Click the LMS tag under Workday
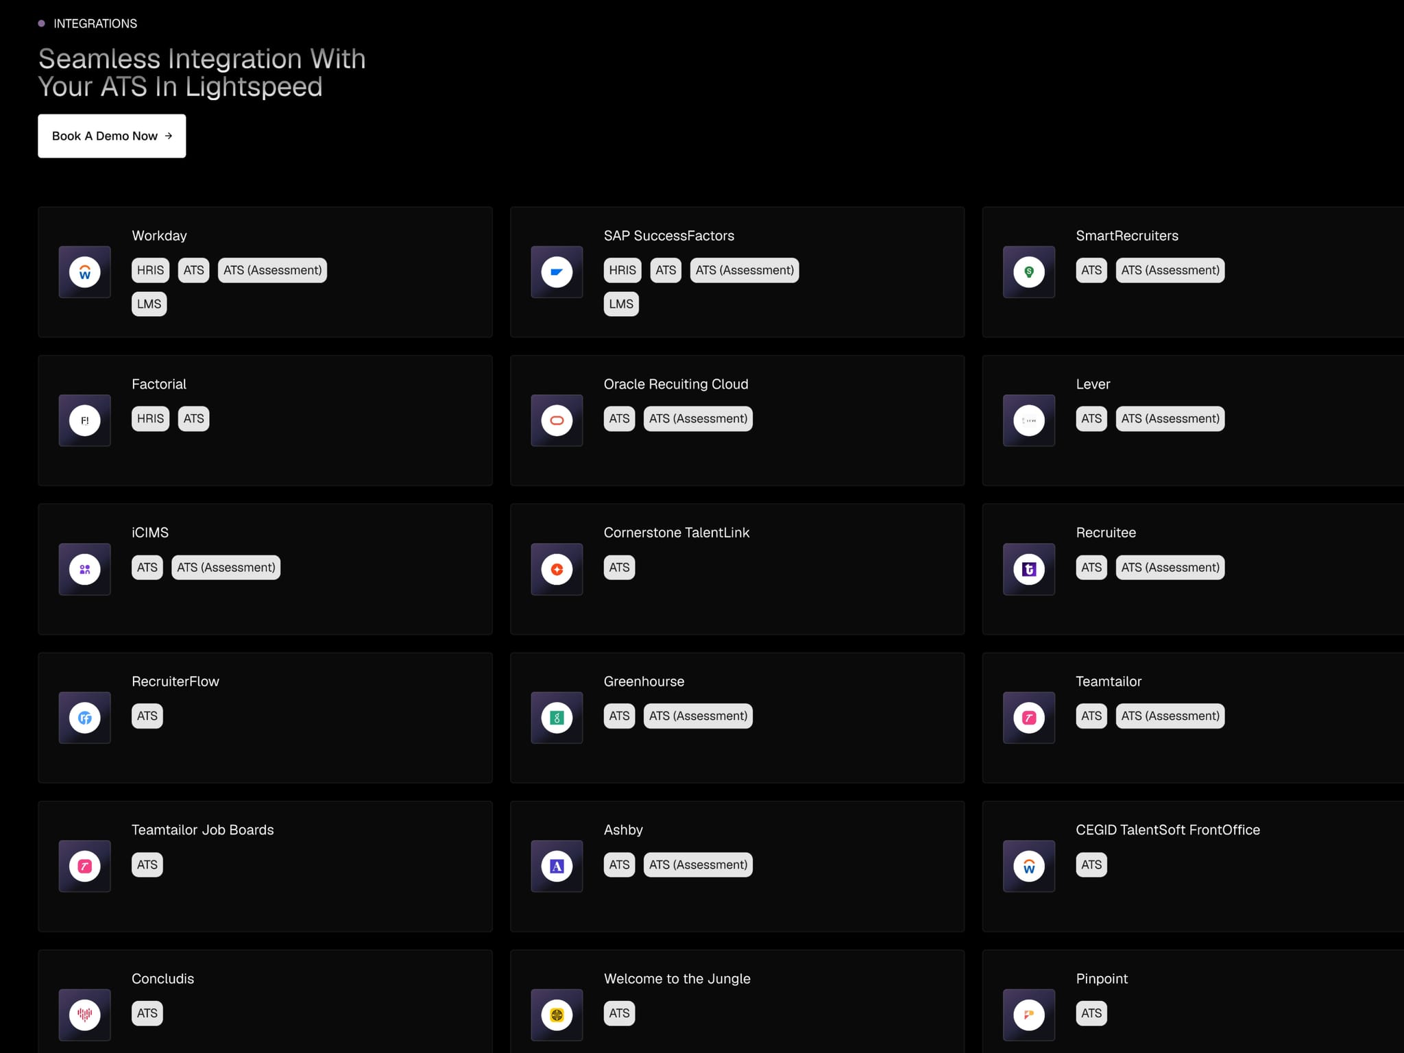The width and height of the screenshot is (1404, 1053). coord(149,304)
